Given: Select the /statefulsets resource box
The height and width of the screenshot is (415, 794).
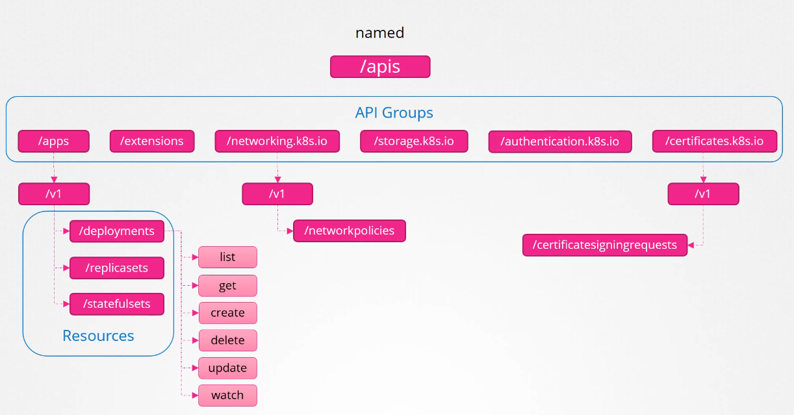Looking at the screenshot, I should pyautogui.click(x=117, y=304).
